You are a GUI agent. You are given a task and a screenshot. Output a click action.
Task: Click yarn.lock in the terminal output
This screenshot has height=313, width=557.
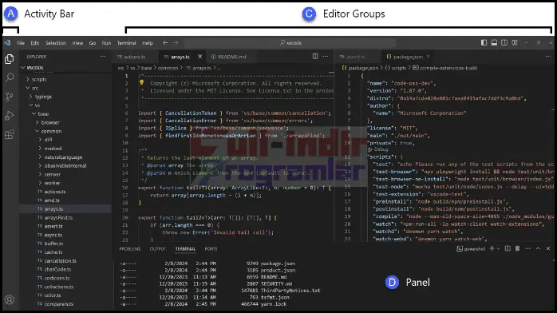(x=274, y=304)
